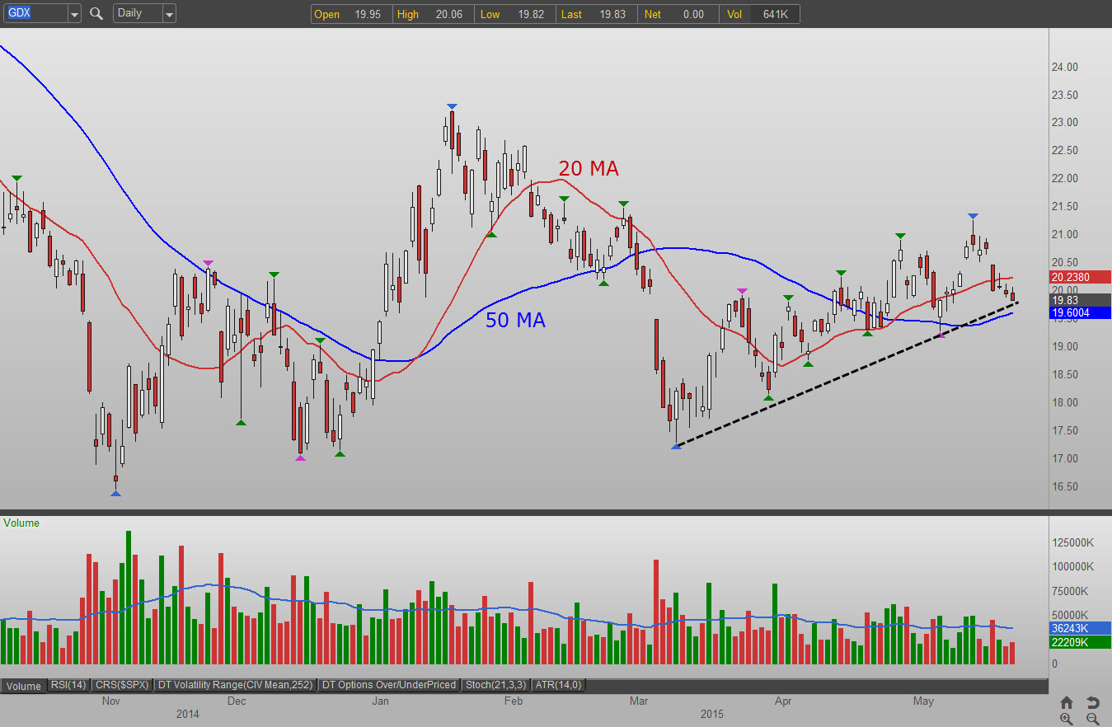Screen dimensions: 1112x727
Task: Click the green Volume panel title
Action: pyautogui.click(x=21, y=523)
